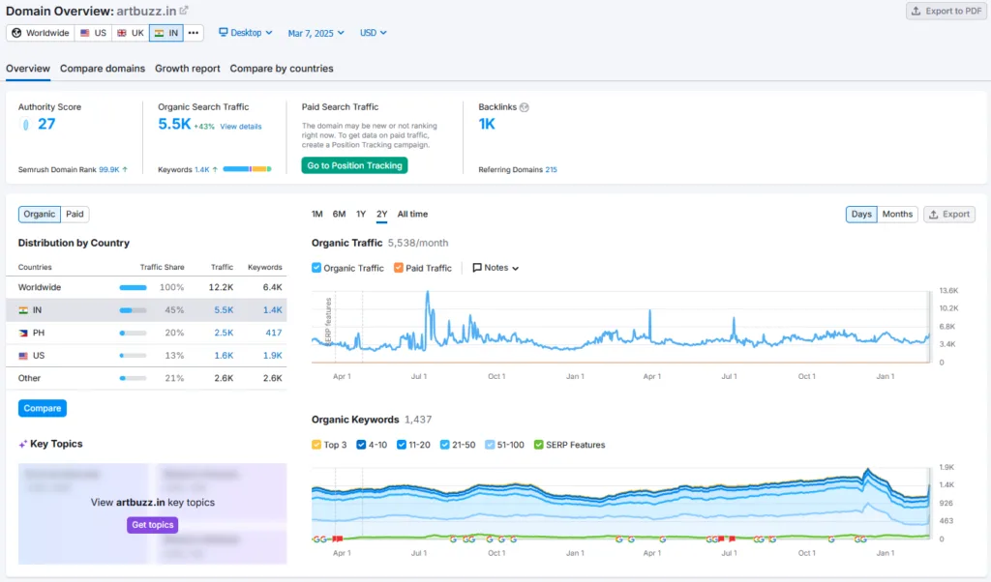Click Referring Domains 215 link

click(x=551, y=169)
